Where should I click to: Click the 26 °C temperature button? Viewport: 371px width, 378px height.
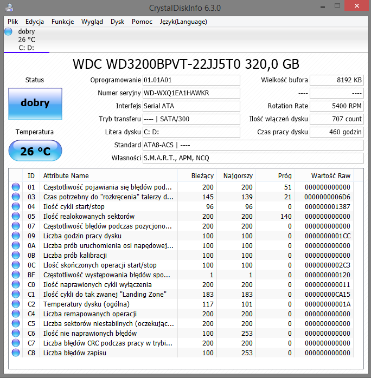(35, 151)
